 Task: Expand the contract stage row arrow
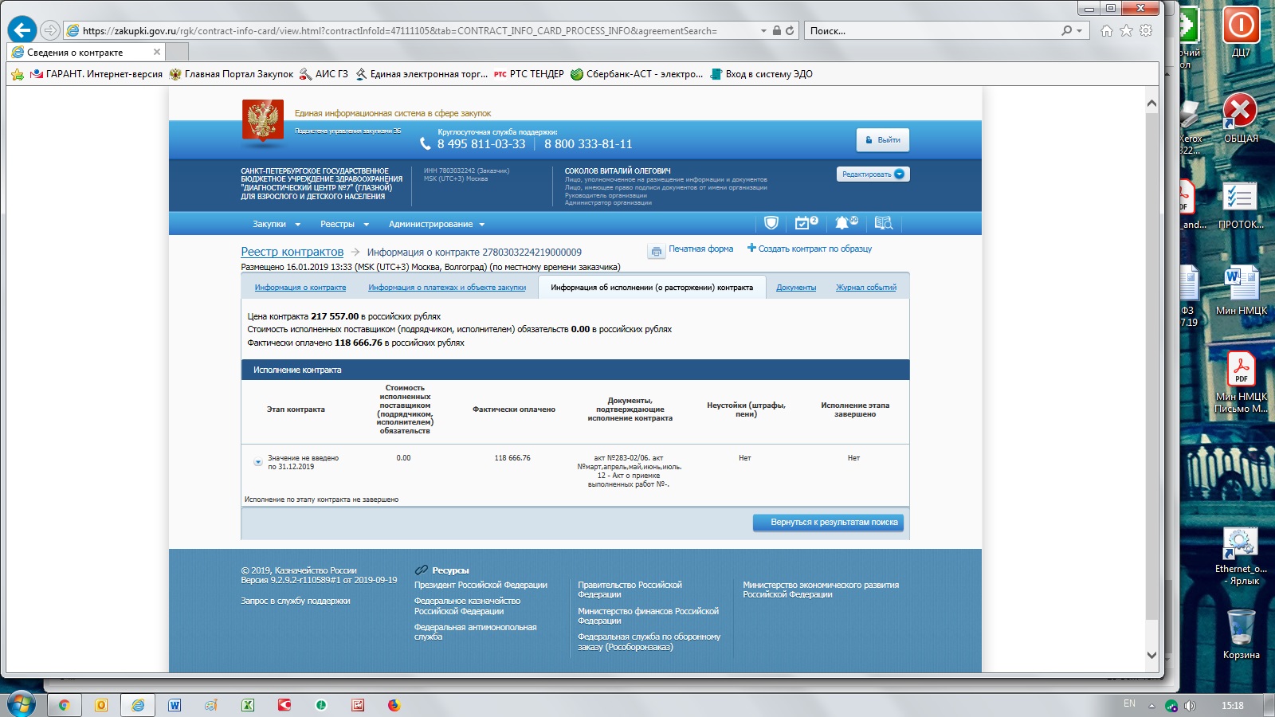coord(258,462)
